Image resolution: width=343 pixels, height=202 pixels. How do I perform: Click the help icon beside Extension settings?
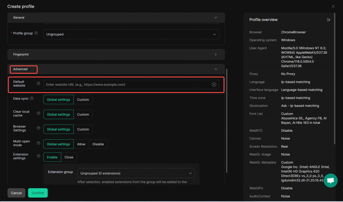click(x=39, y=156)
